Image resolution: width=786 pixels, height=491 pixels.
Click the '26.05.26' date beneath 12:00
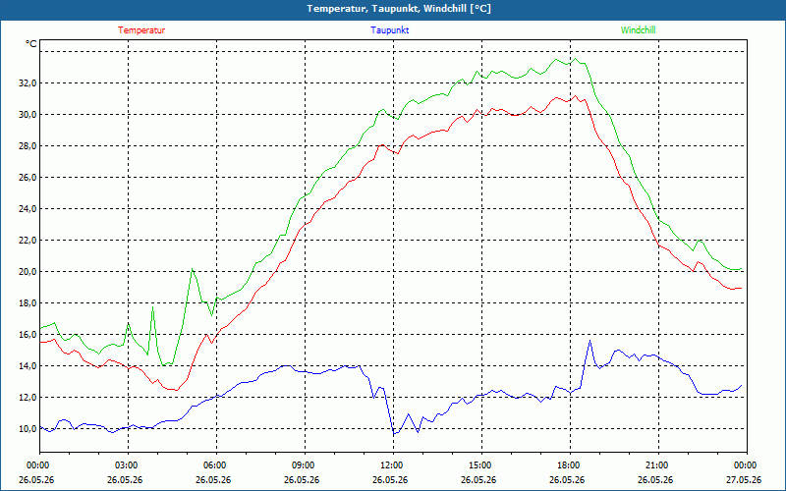point(390,480)
